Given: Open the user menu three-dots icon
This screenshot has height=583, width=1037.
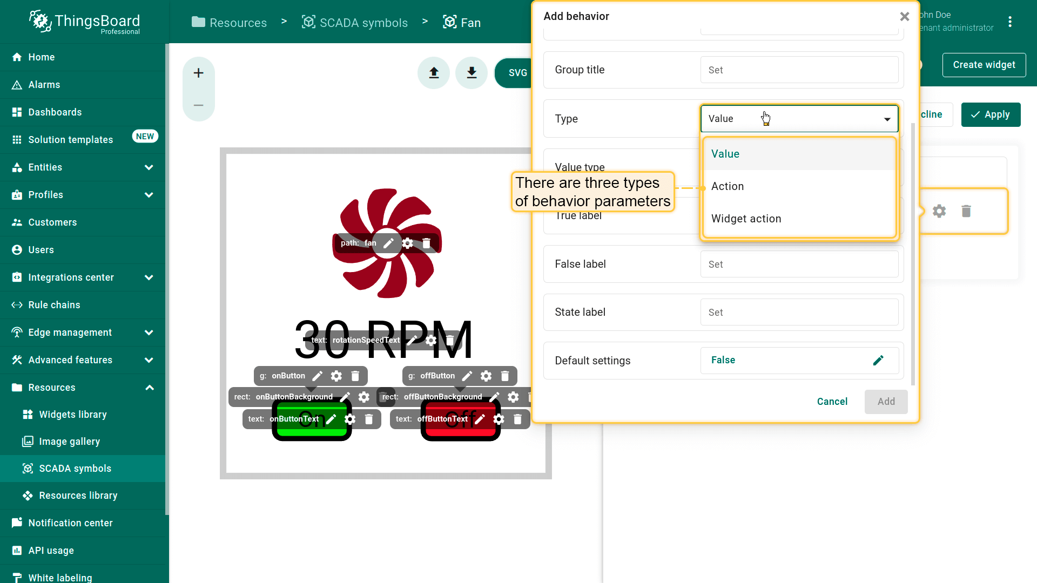Looking at the screenshot, I should point(1010,22).
